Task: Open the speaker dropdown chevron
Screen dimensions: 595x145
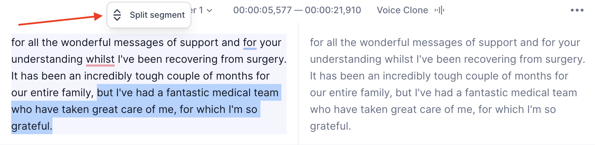Action: (x=209, y=10)
